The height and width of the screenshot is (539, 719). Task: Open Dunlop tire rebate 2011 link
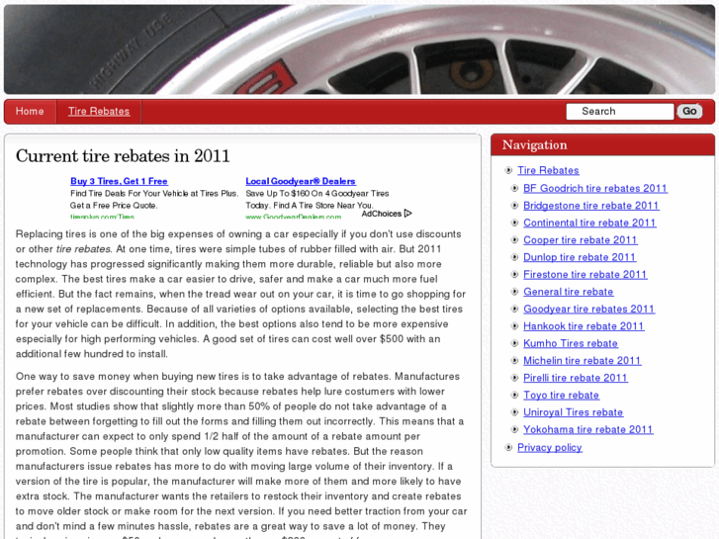pos(580,257)
